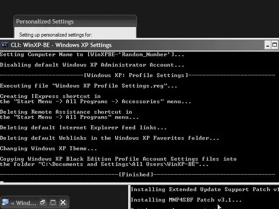Click 'Installing MNF4SBF Patch v3.1...' line

click(x=186, y=200)
